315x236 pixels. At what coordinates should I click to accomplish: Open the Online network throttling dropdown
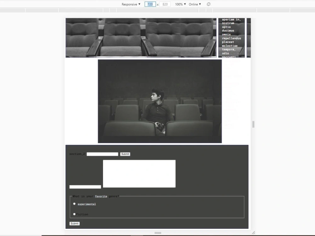(x=195, y=4)
